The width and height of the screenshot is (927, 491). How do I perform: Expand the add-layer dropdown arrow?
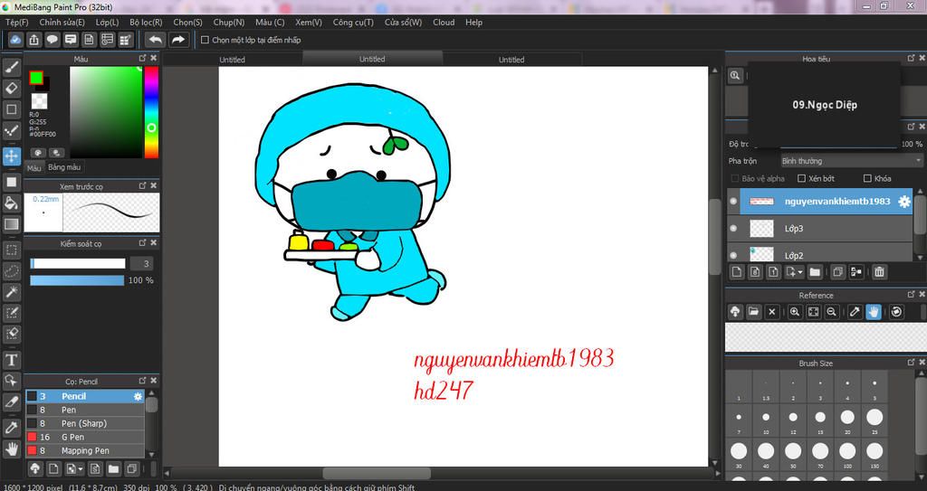tap(800, 272)
